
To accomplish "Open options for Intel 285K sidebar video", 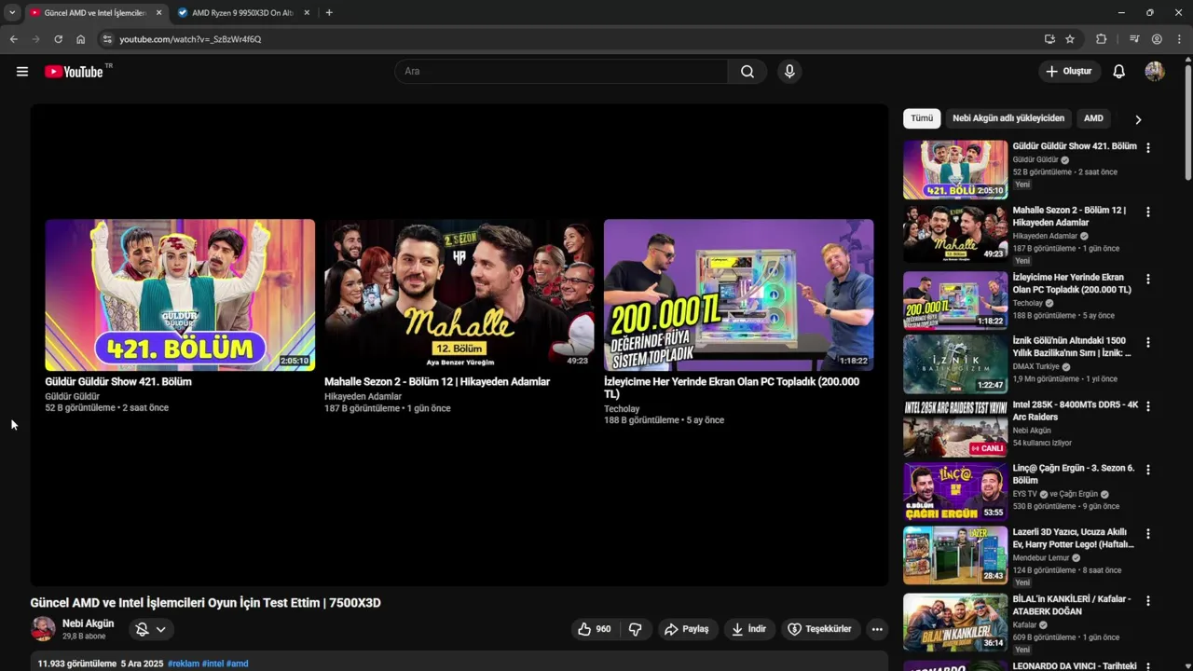I will [x=1148, y=406].
